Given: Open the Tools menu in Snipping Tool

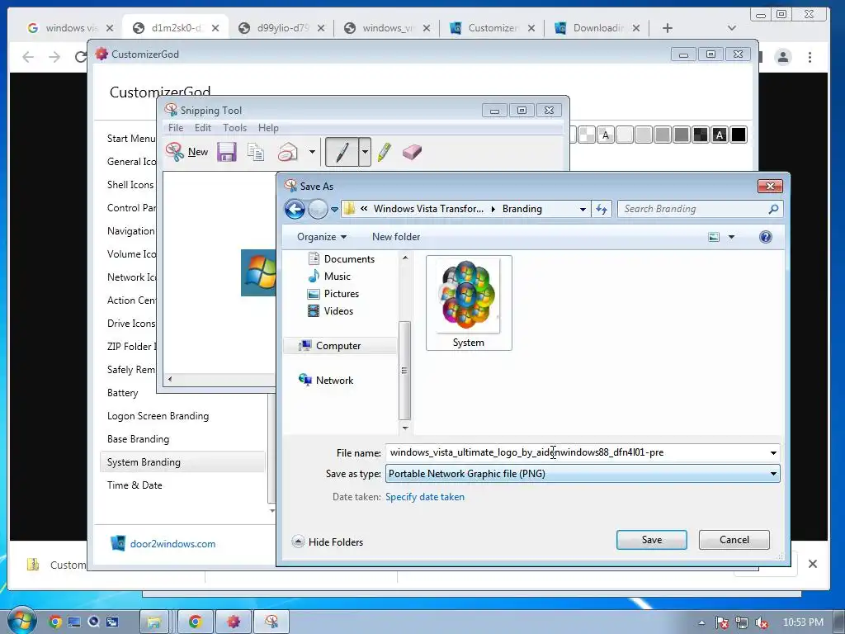Looking at the screenshot, I should click(x=235, y=128).
